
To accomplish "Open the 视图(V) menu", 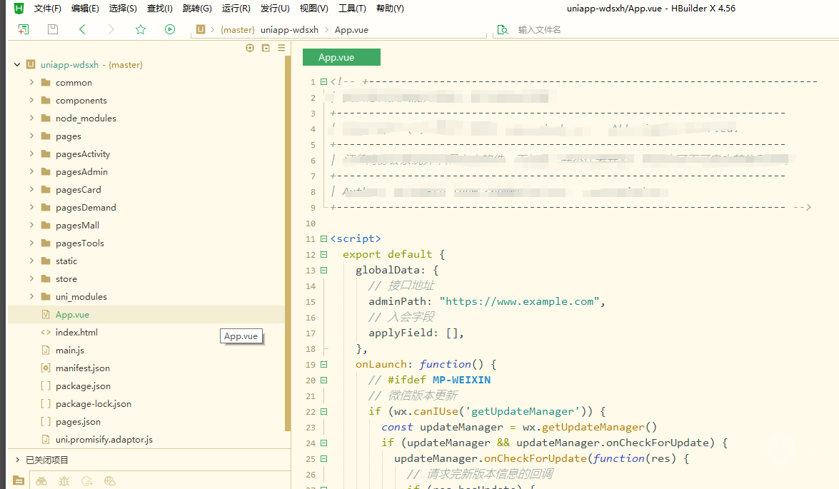I will coord(313,9).
